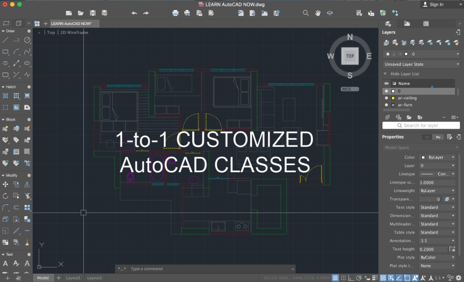Toggle dynamic input in status bar
The image size is (464, 282).
(367, 278)
